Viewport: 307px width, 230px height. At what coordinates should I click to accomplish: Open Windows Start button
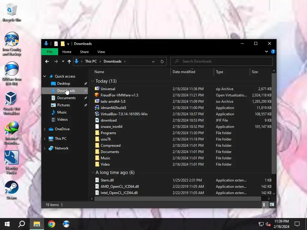pyautogui.click(x=7, y=224)
